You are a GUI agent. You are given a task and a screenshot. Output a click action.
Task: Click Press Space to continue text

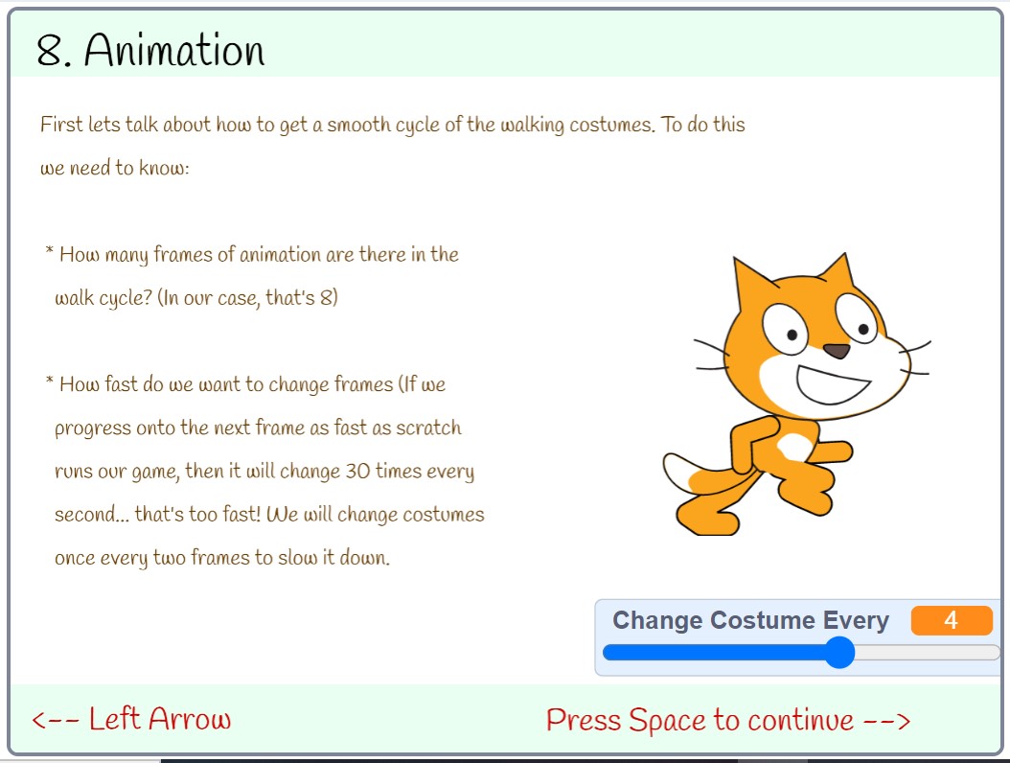pyautogui.click(x=727, y=720)
